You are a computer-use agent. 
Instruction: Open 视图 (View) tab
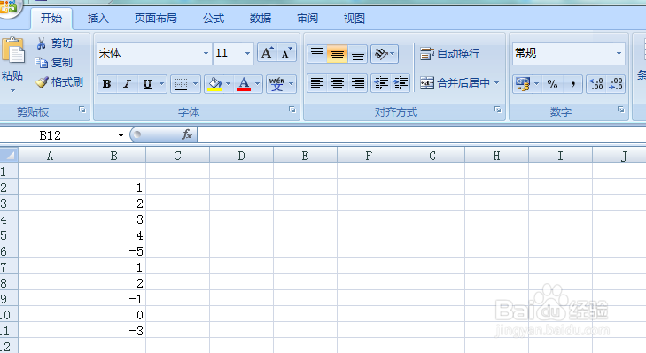[354, 19]
